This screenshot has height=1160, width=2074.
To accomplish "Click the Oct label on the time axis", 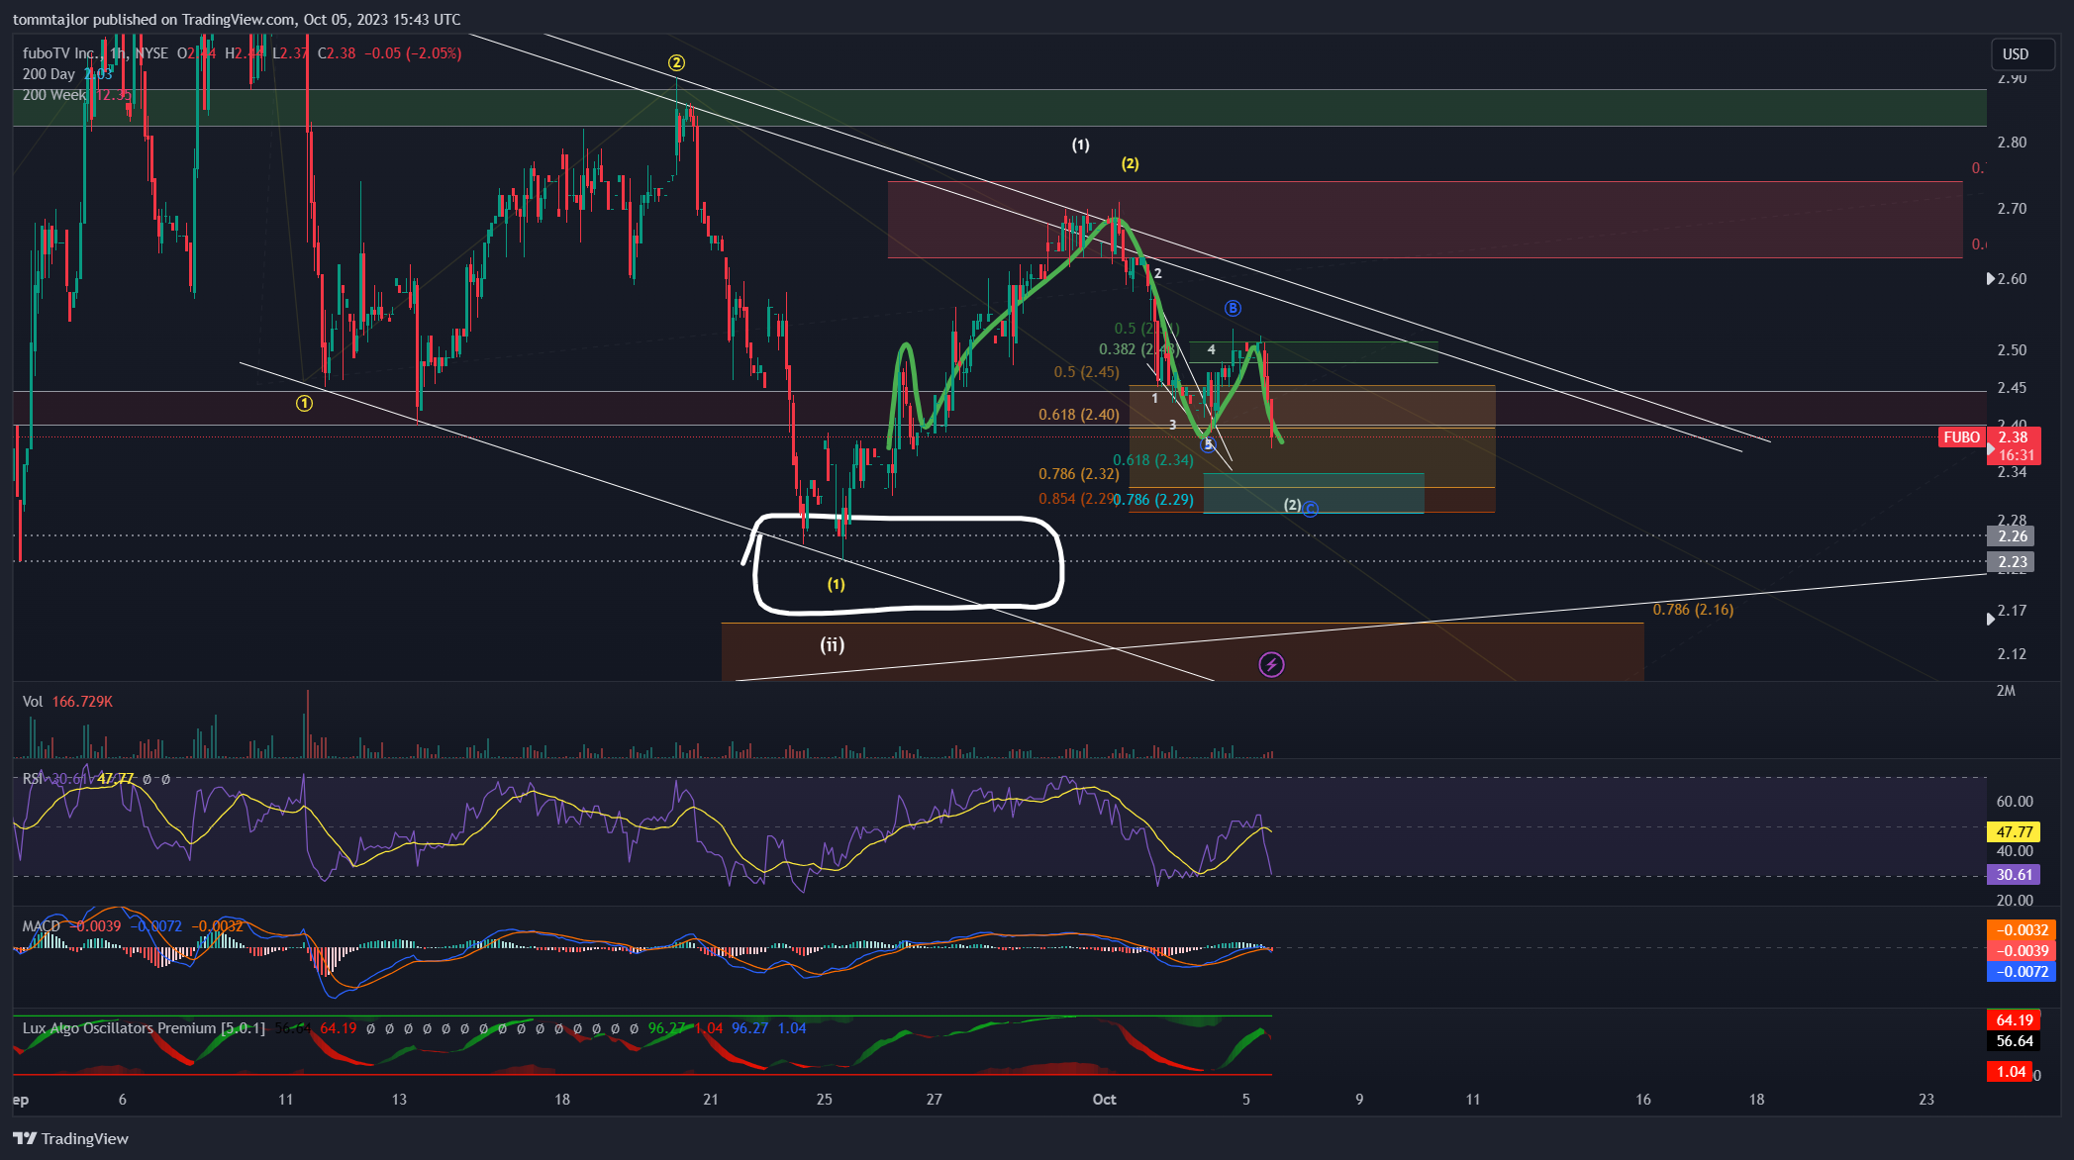I will [1104, 1100].
